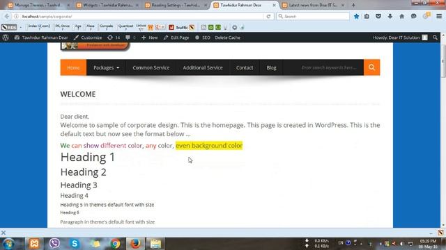Open the Common Service menu item

point(151,67)
